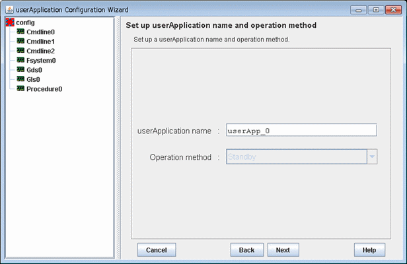Viewport: 407px width, 264px height.
Task: Open the Operation method dropdown arrow
Action: [372, 156]
